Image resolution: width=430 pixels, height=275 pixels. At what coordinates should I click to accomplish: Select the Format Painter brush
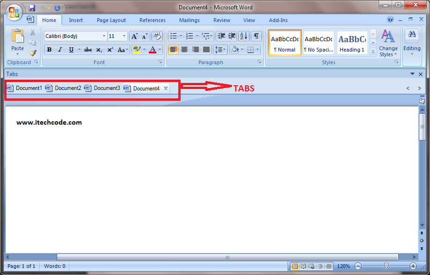[x=33, y=52]
